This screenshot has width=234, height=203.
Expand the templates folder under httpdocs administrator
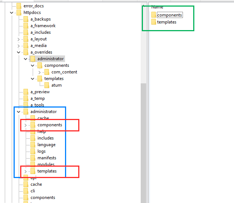pyautogui.click(x=26, y=171)
